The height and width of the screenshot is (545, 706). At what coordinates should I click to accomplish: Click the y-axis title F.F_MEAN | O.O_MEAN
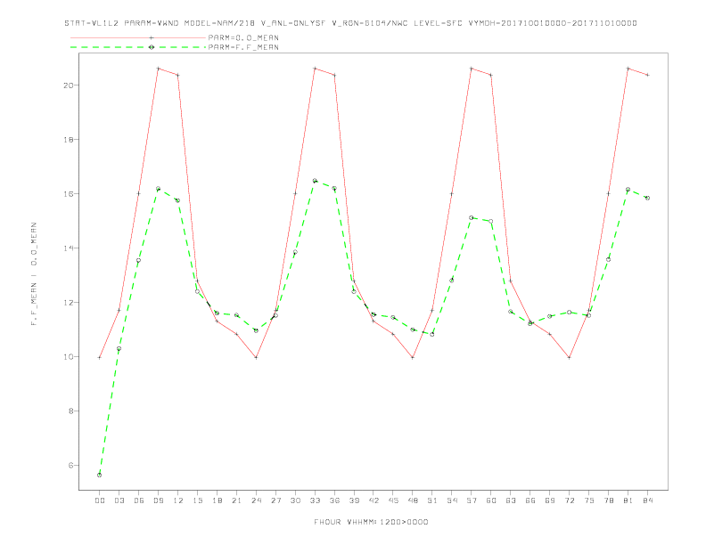coord(34,274)
